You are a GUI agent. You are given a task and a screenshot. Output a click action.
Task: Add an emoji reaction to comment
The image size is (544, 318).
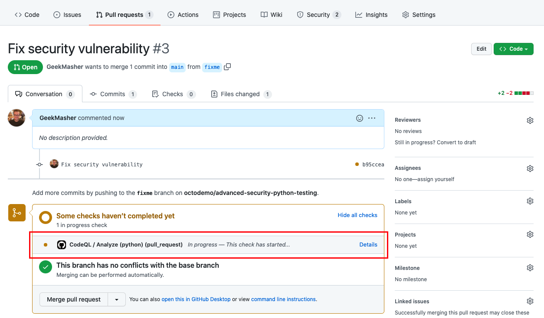pyautogui.click(x=359, y=118)
